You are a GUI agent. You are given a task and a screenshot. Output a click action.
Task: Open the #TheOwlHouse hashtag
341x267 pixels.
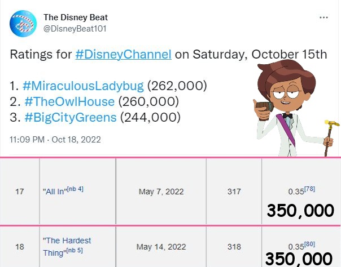point(69,101)
